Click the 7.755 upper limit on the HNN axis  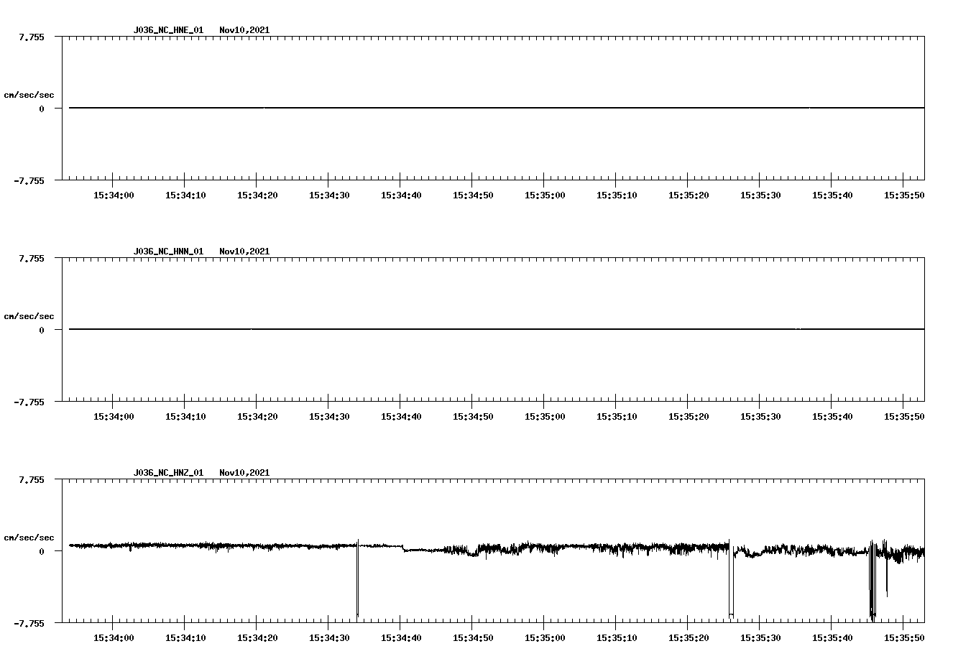32,258
